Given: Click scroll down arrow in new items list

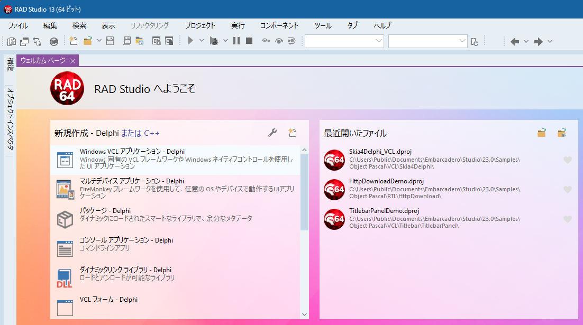Looking at the screenshot, I should point(305,314).
